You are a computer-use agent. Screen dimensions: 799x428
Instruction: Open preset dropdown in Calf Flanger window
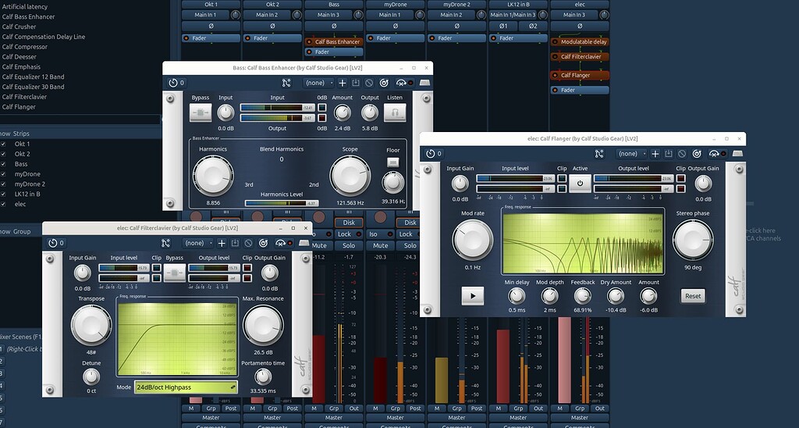(x=631, y=154)
